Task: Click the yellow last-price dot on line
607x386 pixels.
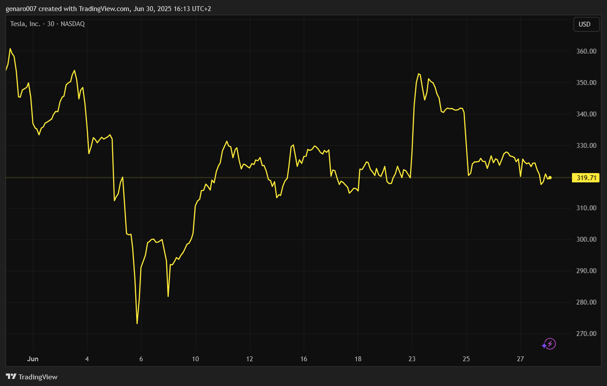Action: 550,178
